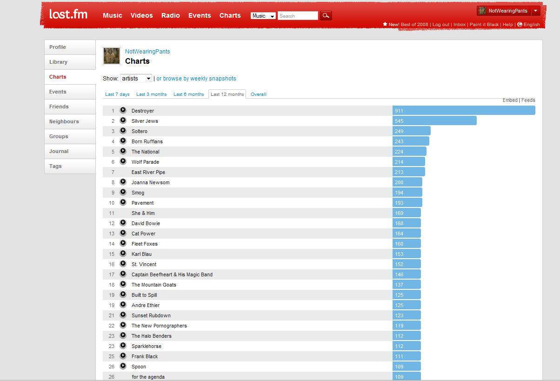Open the Music search category dropdown
560x381 pixels.
pos(263,15)
